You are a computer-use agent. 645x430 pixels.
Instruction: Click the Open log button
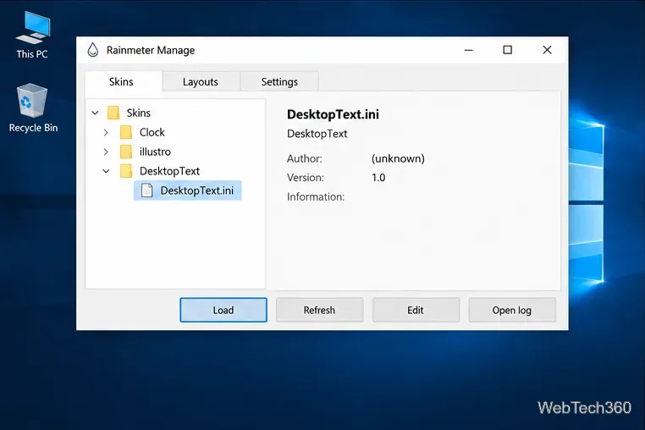tap(512, 310)
